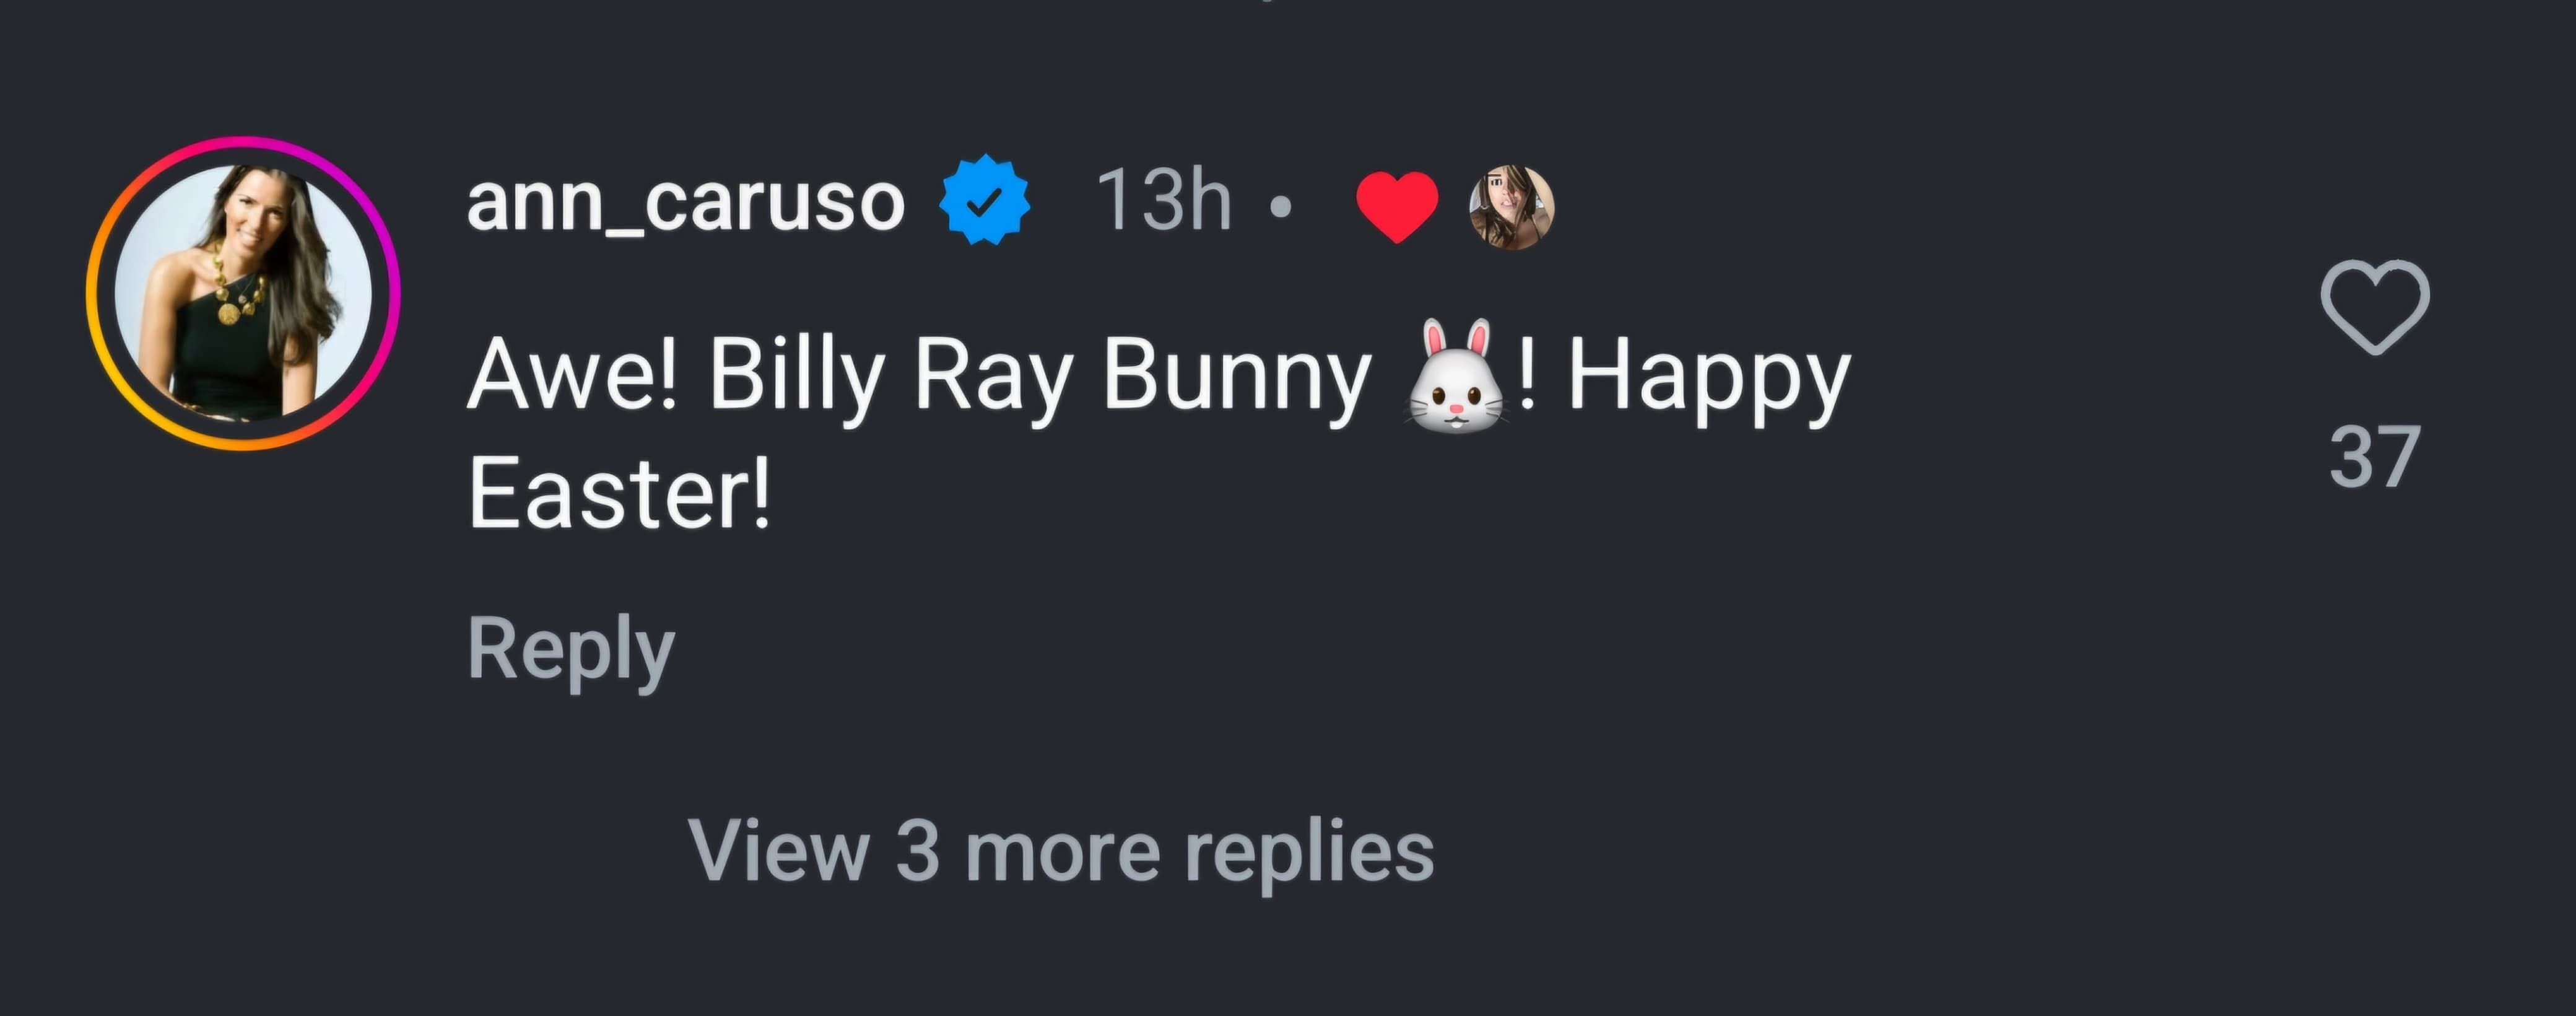
Task: Click the dot separator after 13h
Action: click(x=1280, y=207)
